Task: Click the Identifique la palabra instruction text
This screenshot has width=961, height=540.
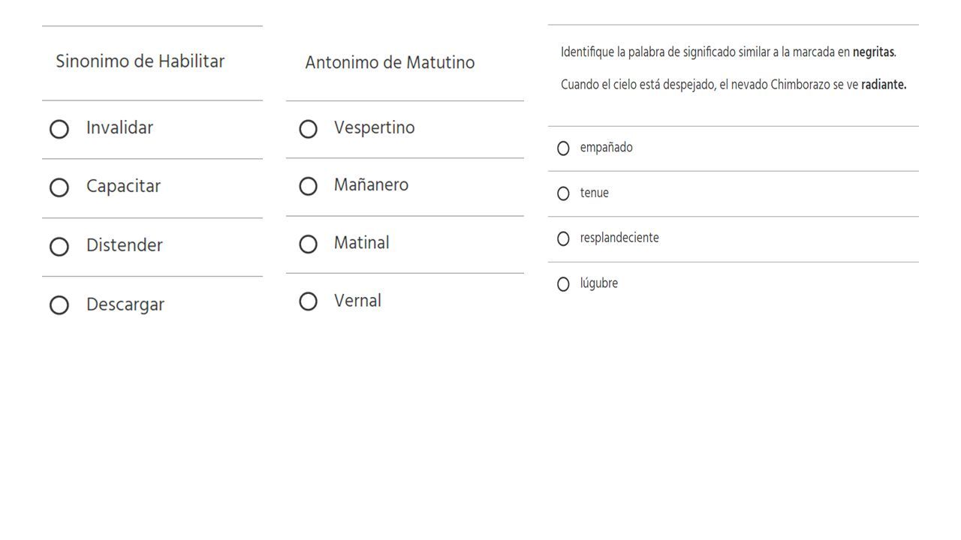Action: click(x=728, y=52)
